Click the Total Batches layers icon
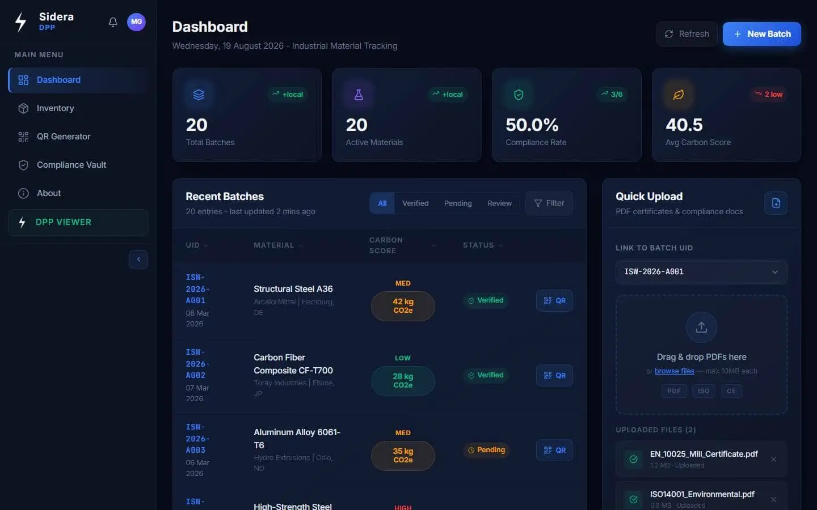817x510 pixels. 199,95
